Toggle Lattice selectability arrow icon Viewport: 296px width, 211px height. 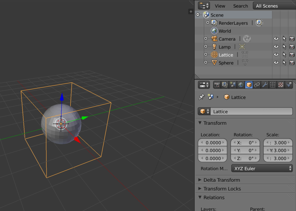(284, 55)
